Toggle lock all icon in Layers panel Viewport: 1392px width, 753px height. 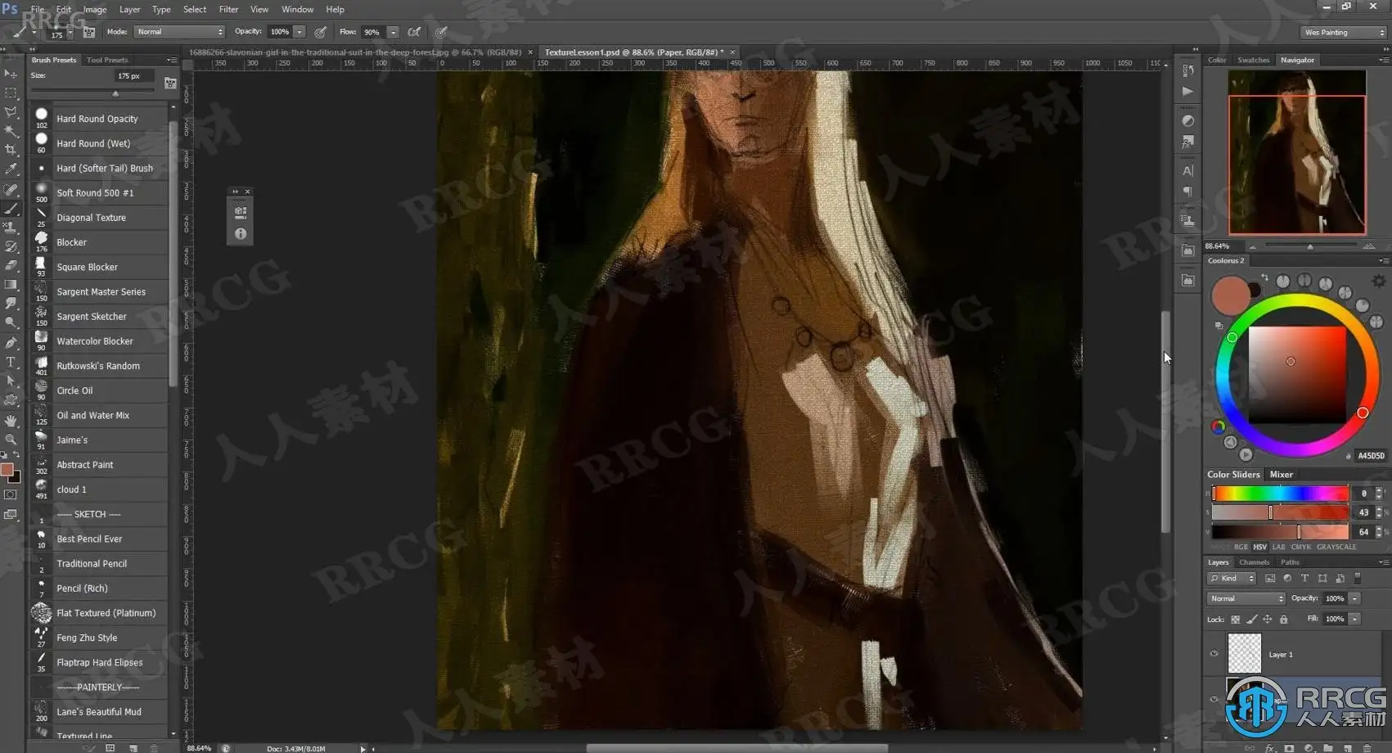point(1284,620)
